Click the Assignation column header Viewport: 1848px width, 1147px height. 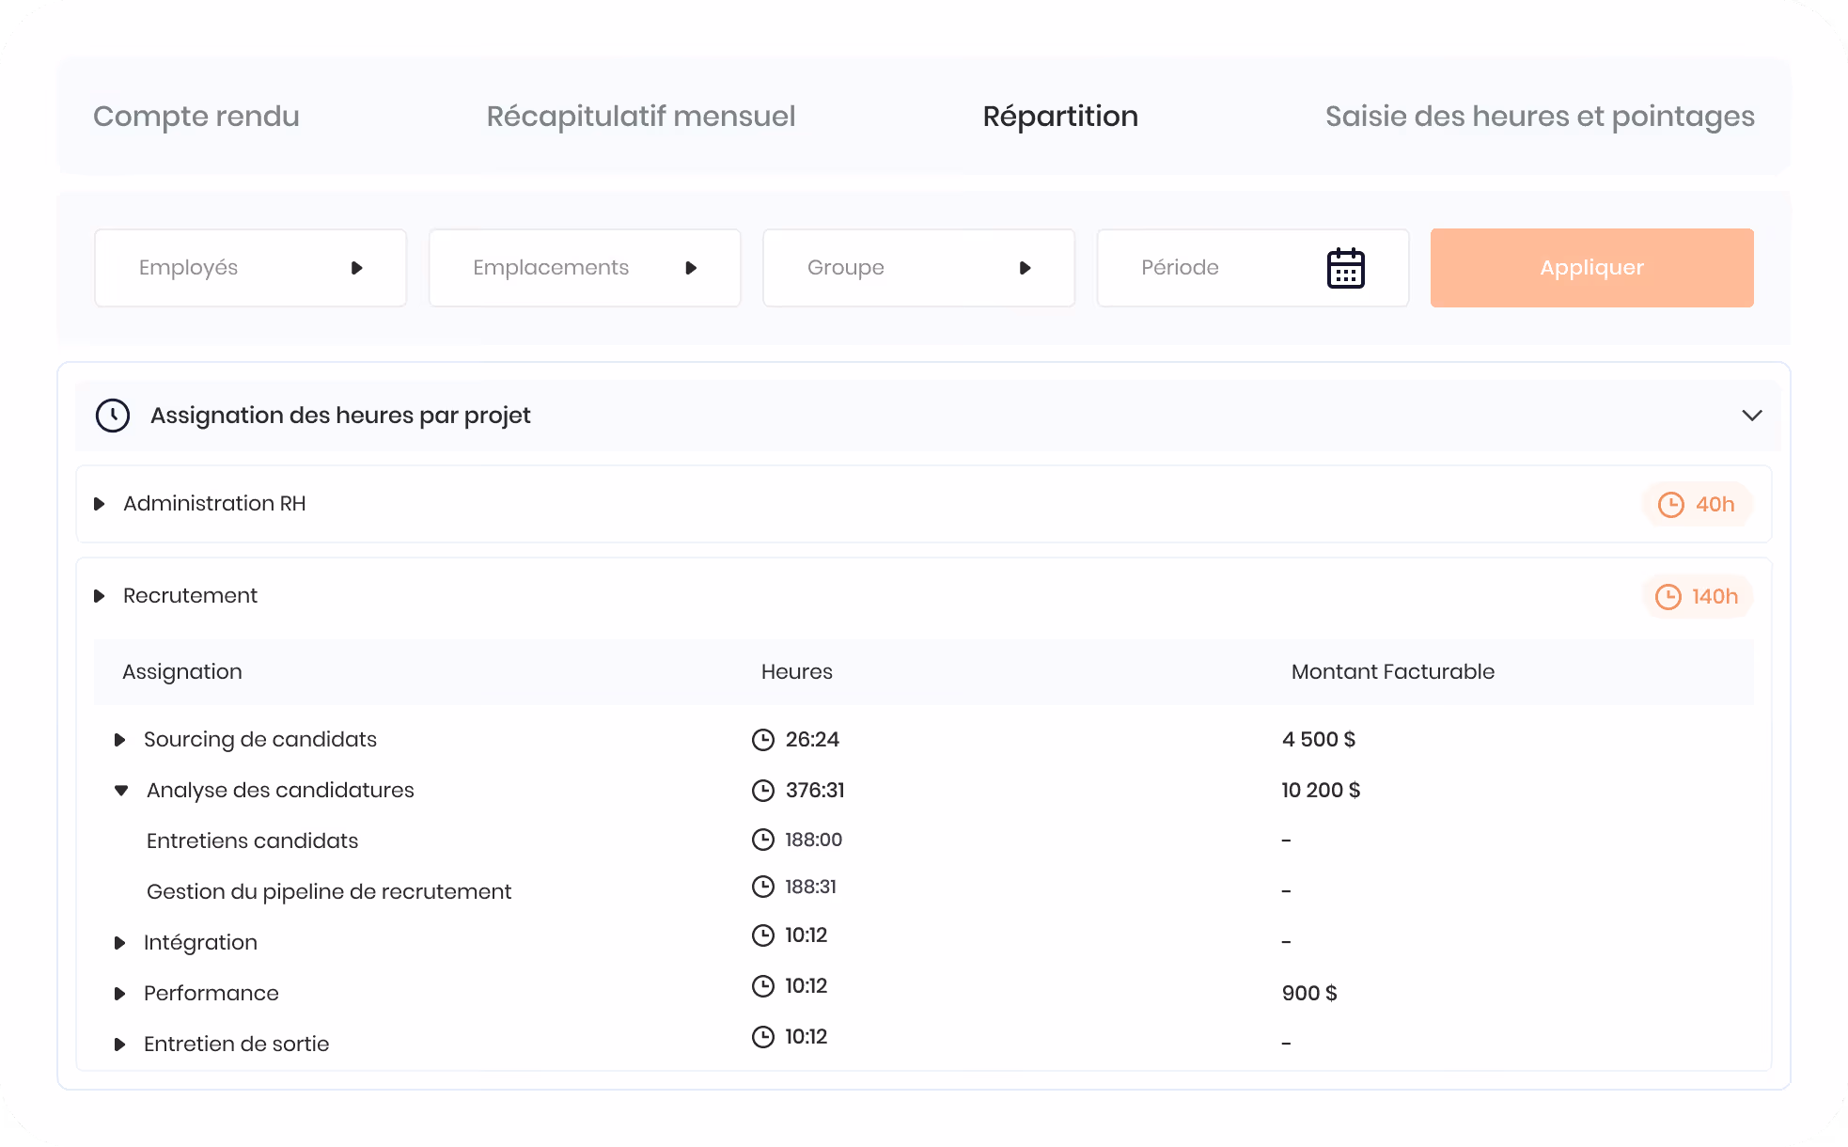[x=182, y=672]
